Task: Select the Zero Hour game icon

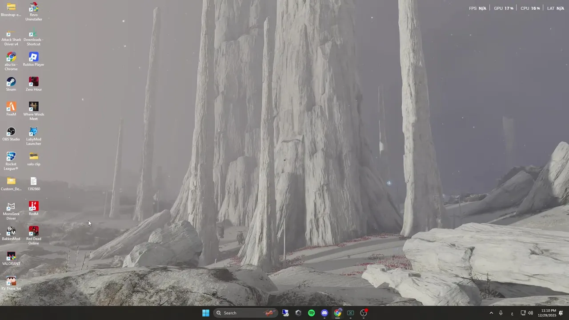Action: (34, 84)
